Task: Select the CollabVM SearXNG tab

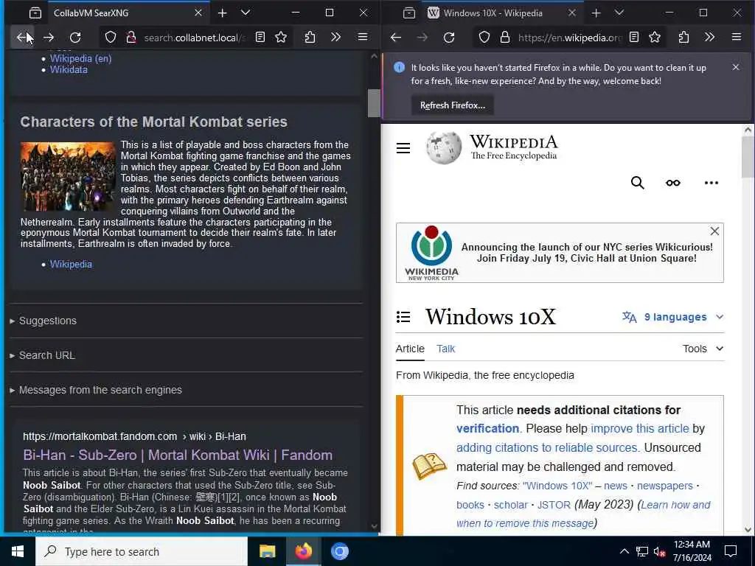Action: point(128,13)
